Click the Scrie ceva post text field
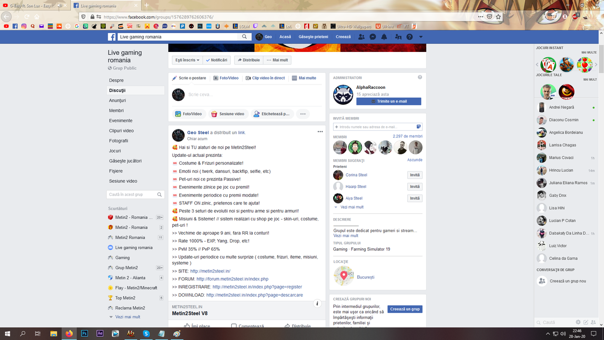 pyautogui.click(x=255, y=94)
